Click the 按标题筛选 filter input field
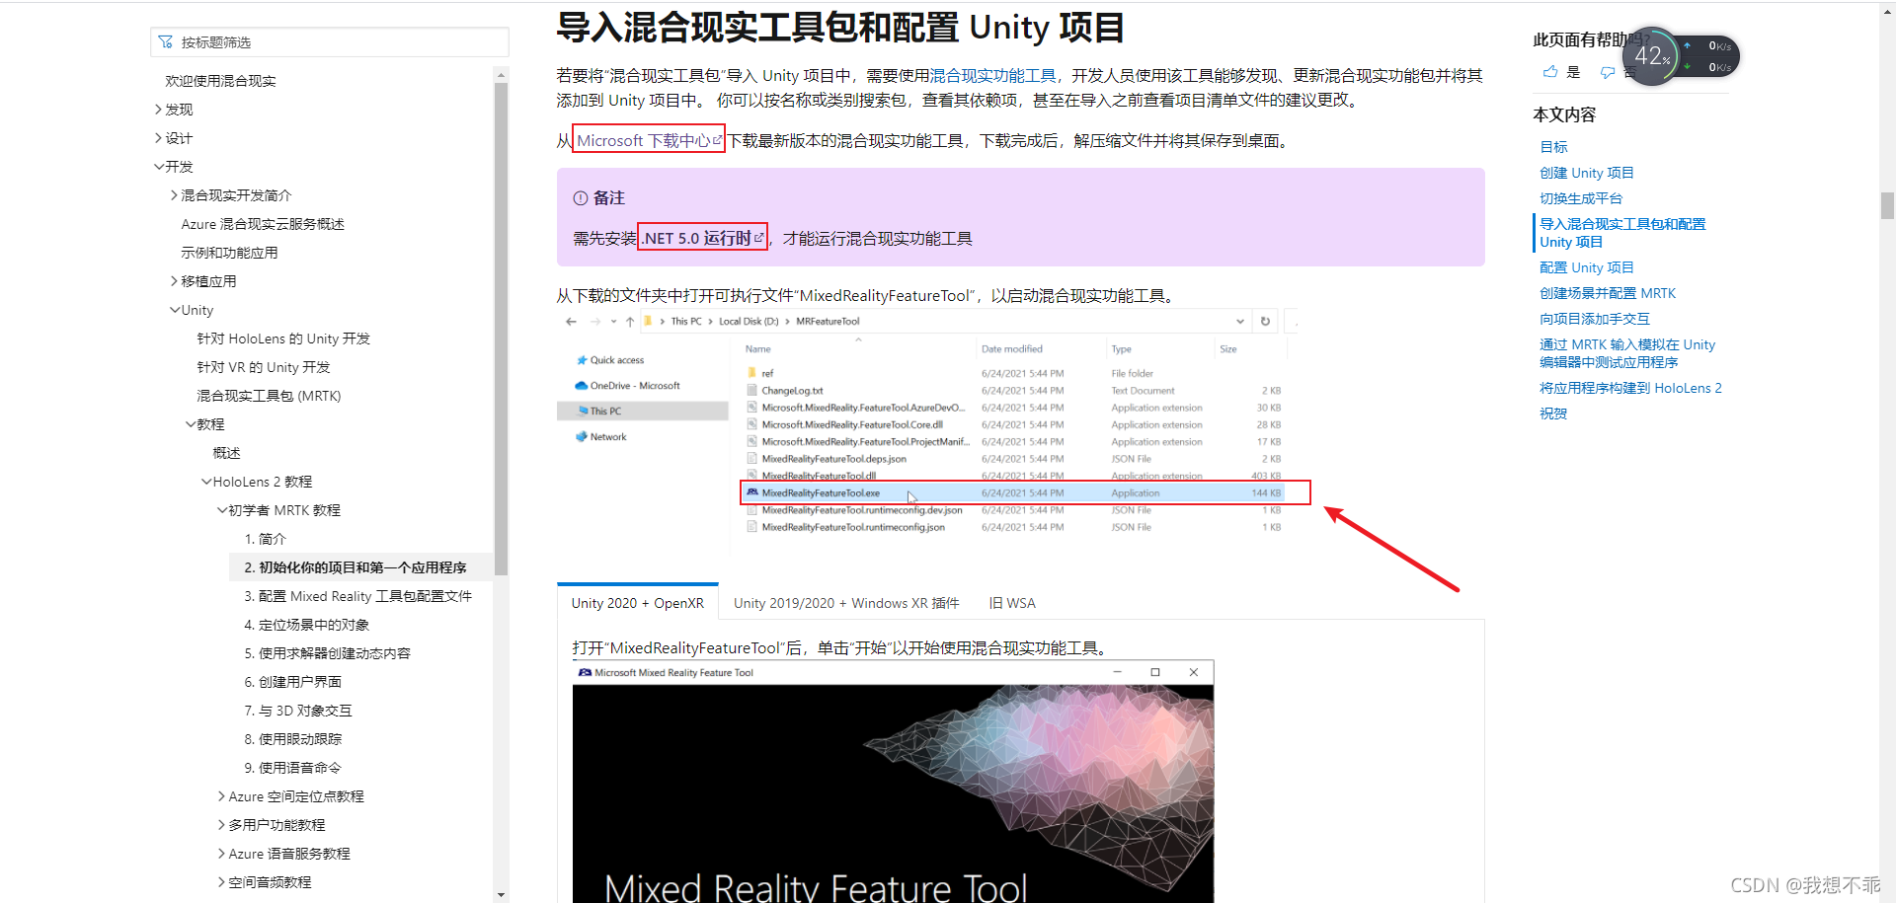The image size is (1896, 903). tap(336, 42)
